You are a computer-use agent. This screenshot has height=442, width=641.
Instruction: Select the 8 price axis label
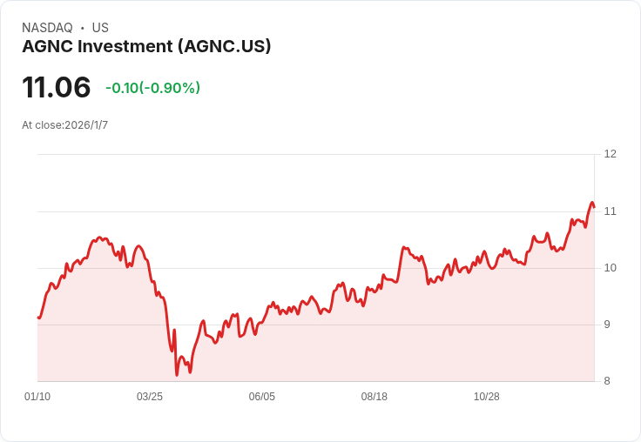607,381
